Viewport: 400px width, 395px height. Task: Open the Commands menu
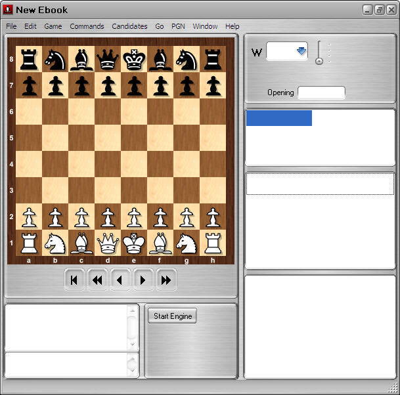click(87, 26)
